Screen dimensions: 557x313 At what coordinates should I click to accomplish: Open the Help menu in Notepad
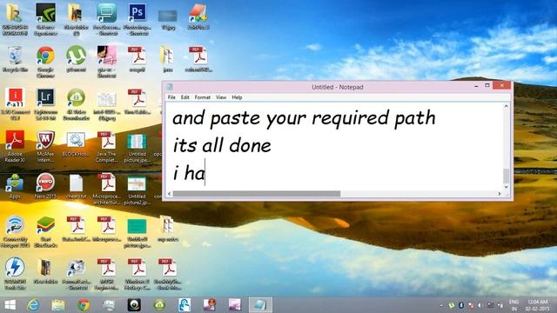[x=237, y=97]
